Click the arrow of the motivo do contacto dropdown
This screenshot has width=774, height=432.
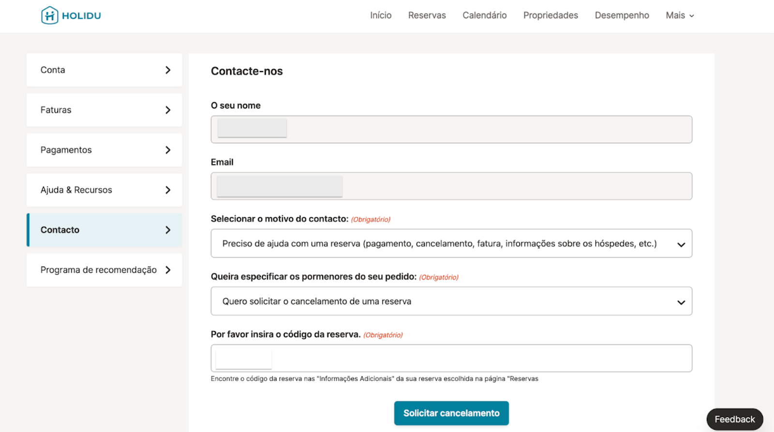coord(681,244)
